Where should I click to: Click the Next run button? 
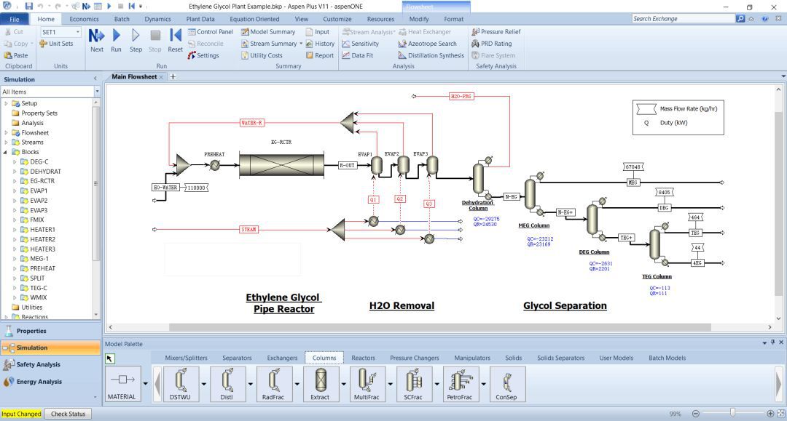96,40
